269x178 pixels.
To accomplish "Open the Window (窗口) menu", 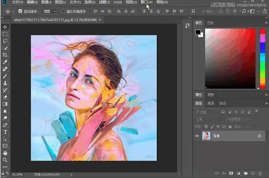I will (147, 2).
